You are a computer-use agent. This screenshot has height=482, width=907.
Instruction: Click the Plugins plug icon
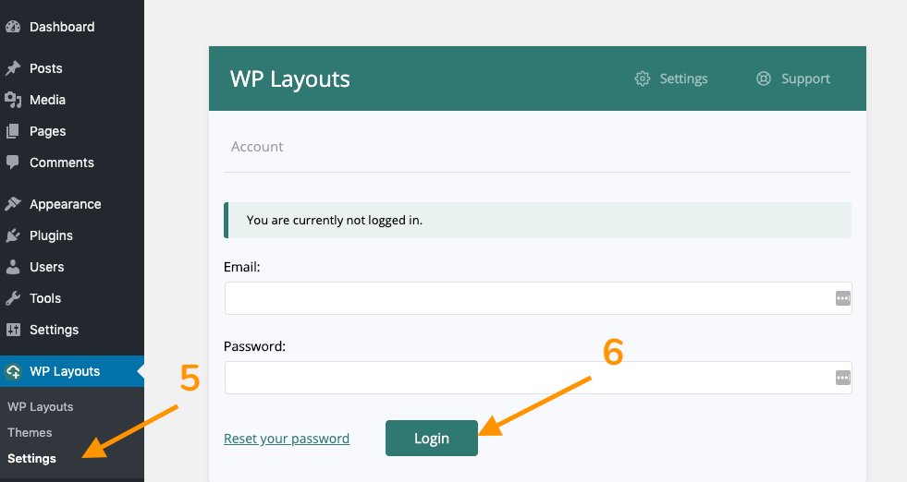tap(13, 235)
